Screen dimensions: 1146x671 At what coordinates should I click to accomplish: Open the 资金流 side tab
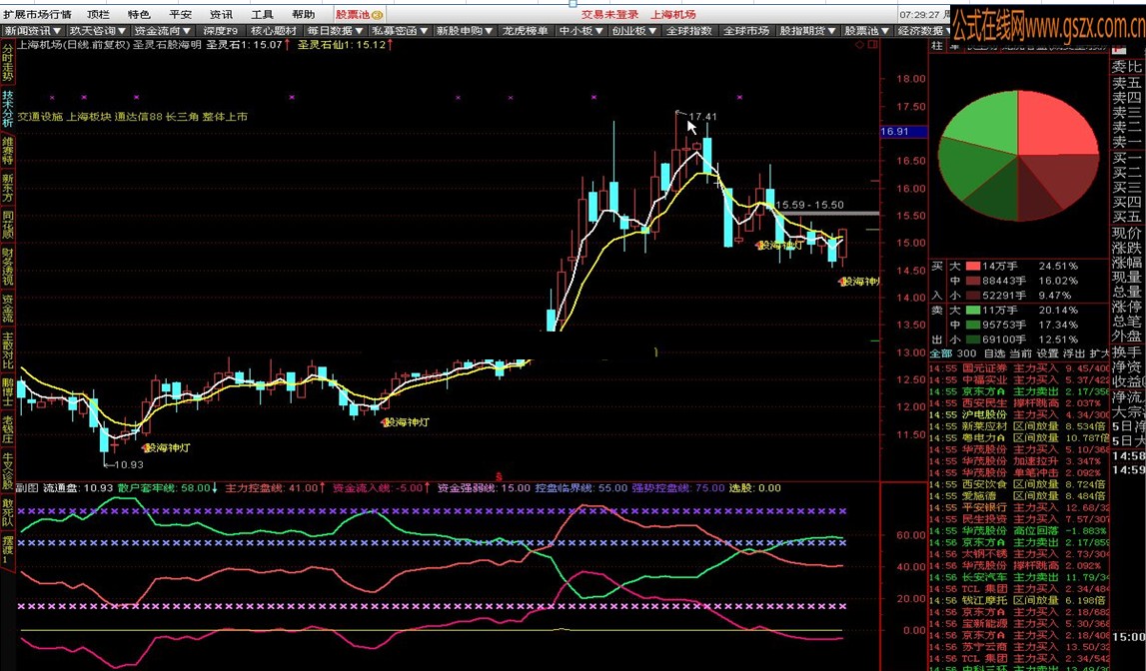coord(7,309)
